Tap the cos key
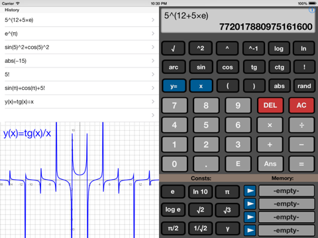 click(x=227, y=67)
